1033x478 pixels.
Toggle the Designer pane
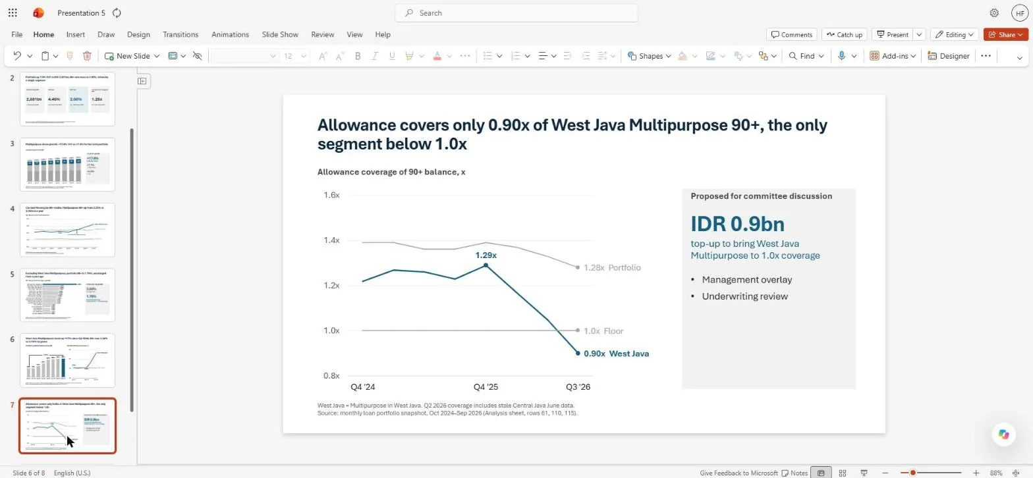(949, 56)
